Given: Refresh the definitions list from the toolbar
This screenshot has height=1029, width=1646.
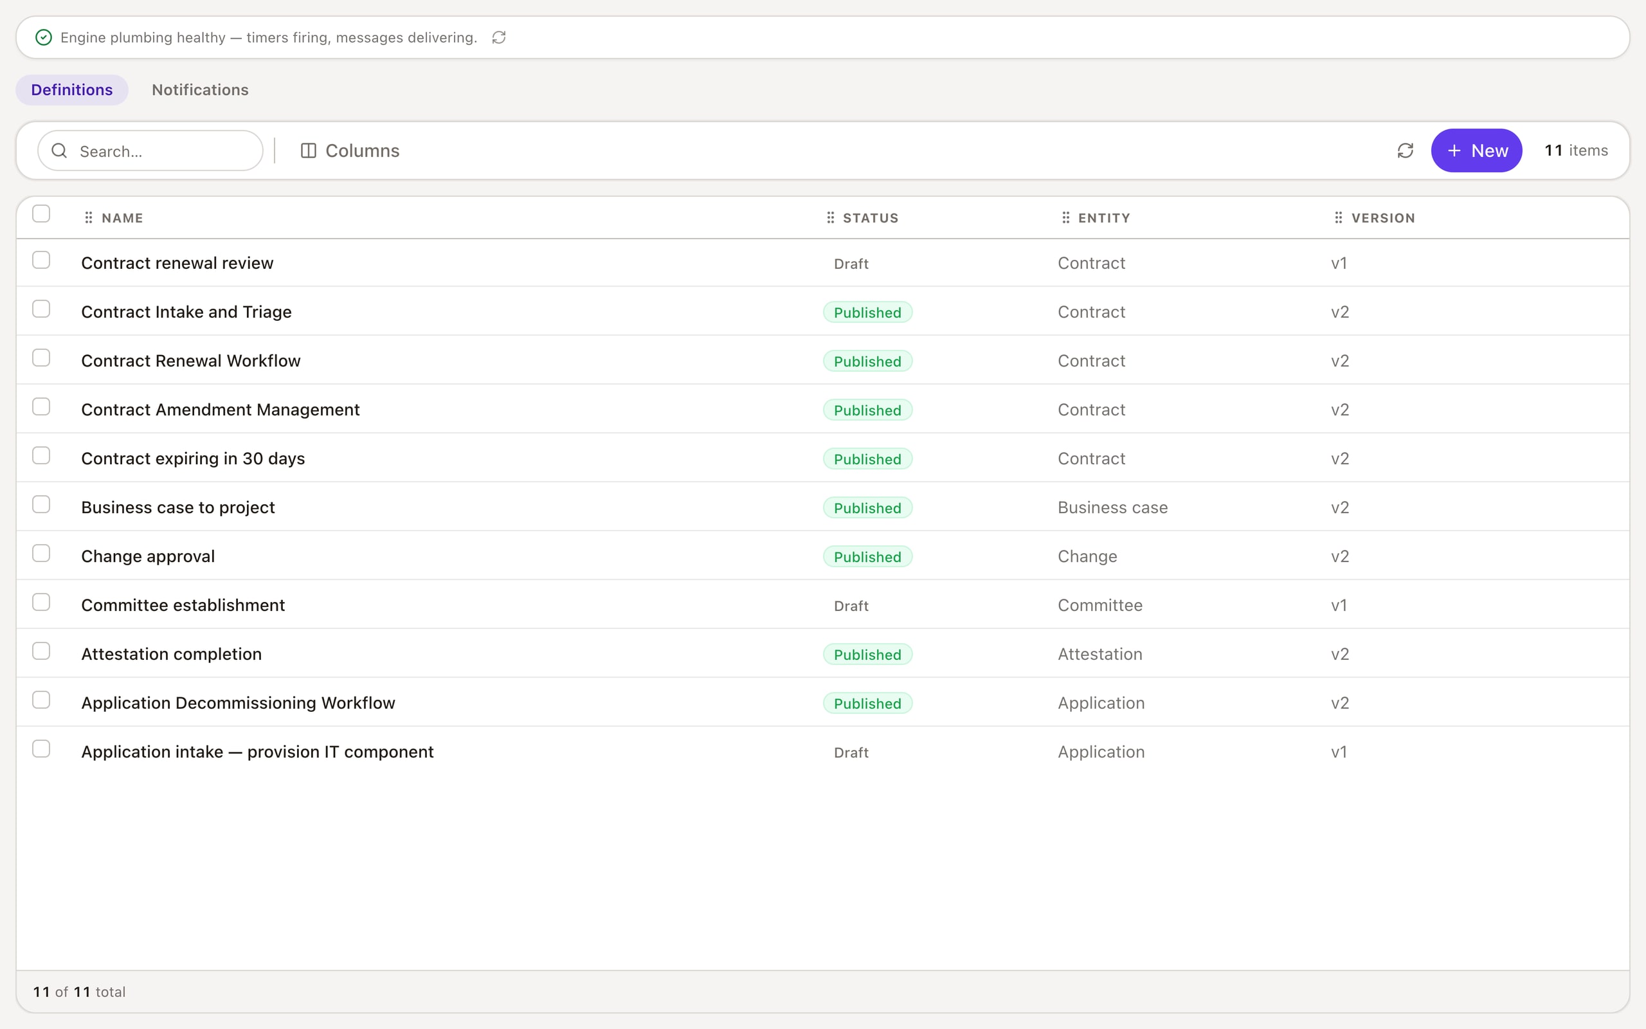Looking at the screenshot, I should click(1406, 150).
